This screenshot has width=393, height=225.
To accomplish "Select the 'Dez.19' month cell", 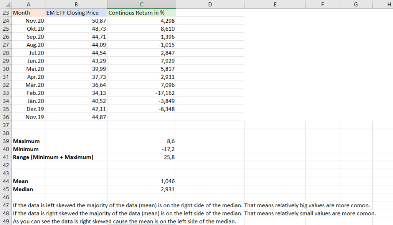I will (x=28, y=109).
